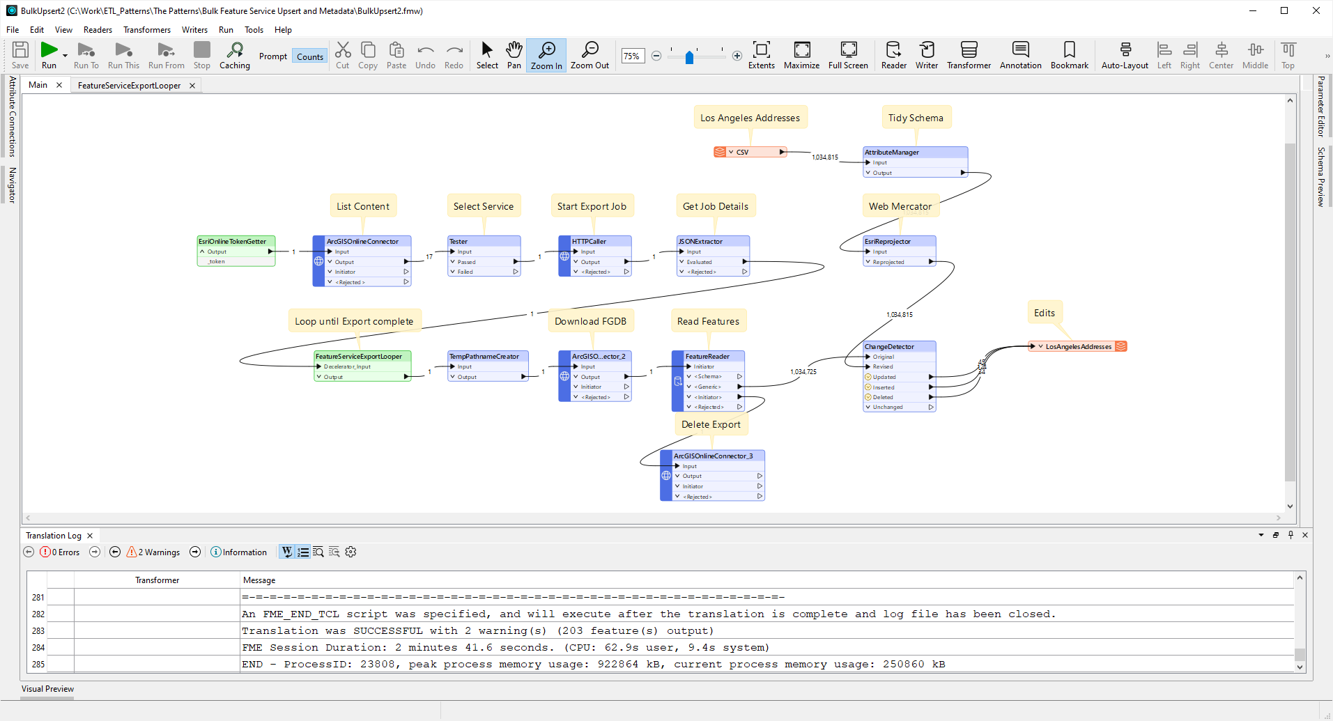Expand the CSV reader dropdown arrow
Viewport: 1333px width, 721px height.
tap(732, 151)
